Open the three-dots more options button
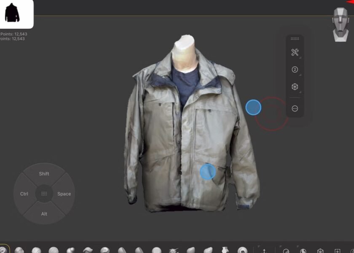This screenshot has height=253, width=354. pyautogui.click(x=295, y=108)
